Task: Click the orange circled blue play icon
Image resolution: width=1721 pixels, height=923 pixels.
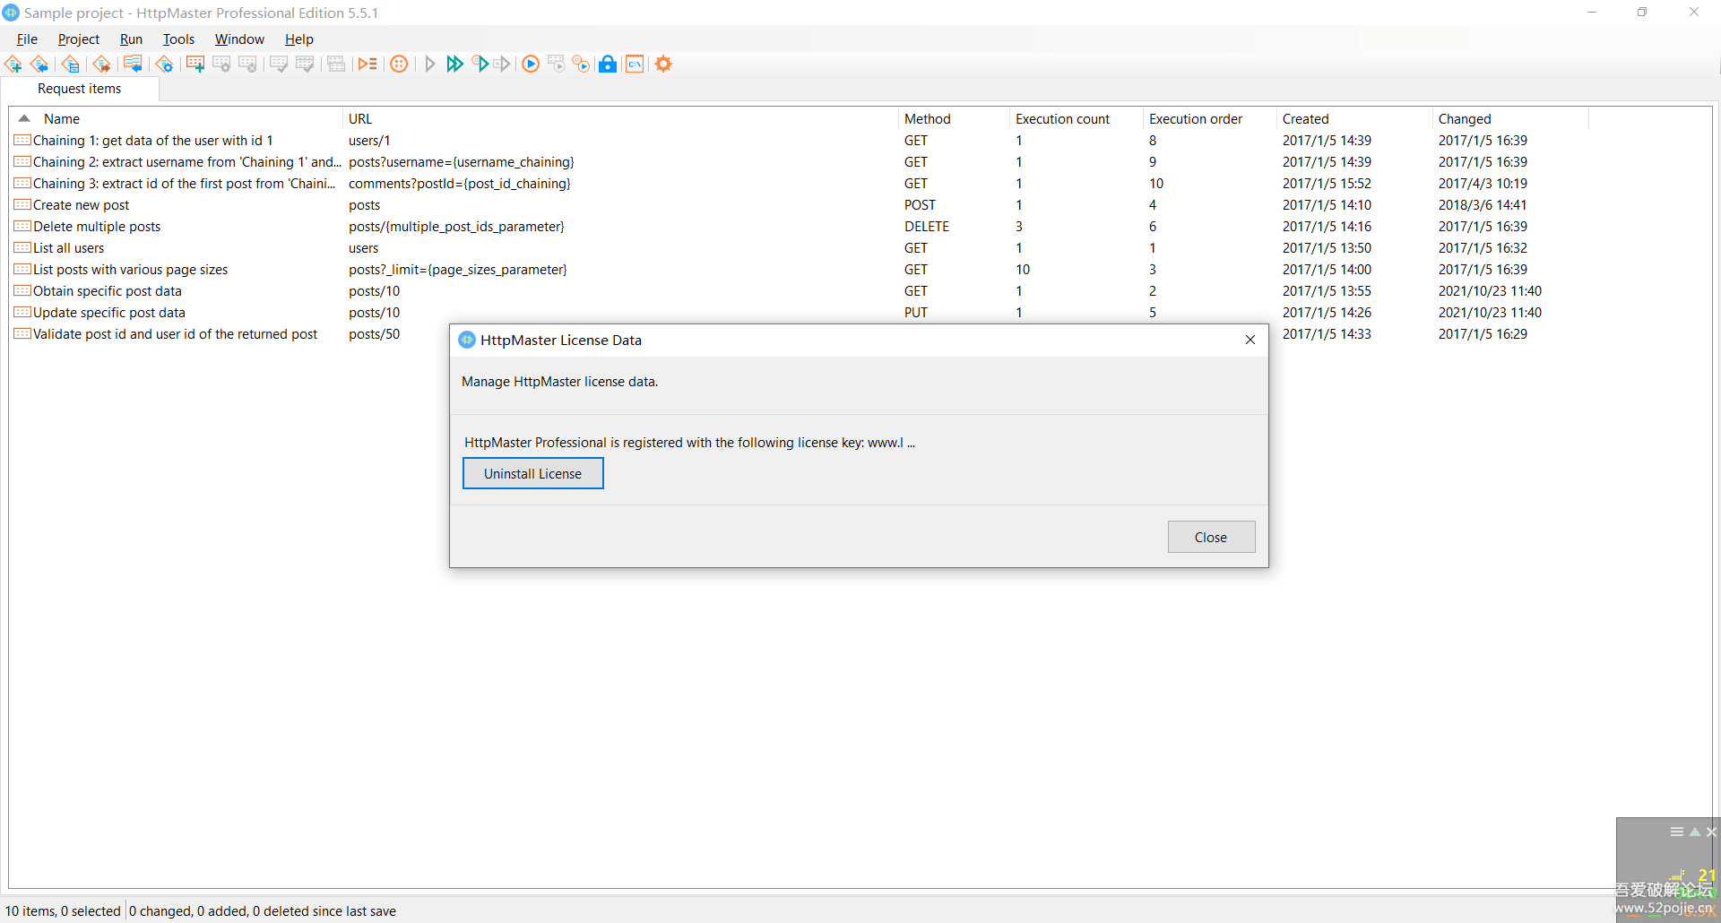Action: coord(531,65)
